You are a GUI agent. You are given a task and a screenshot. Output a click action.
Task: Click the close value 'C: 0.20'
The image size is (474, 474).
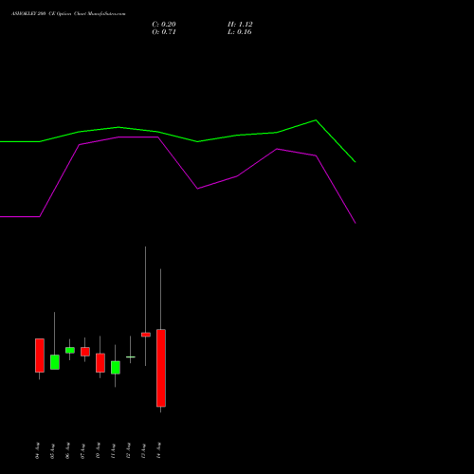pos(164,25)
